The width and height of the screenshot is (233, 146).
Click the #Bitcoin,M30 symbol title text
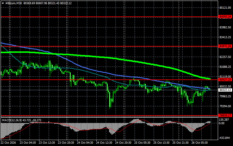(14, 3)
